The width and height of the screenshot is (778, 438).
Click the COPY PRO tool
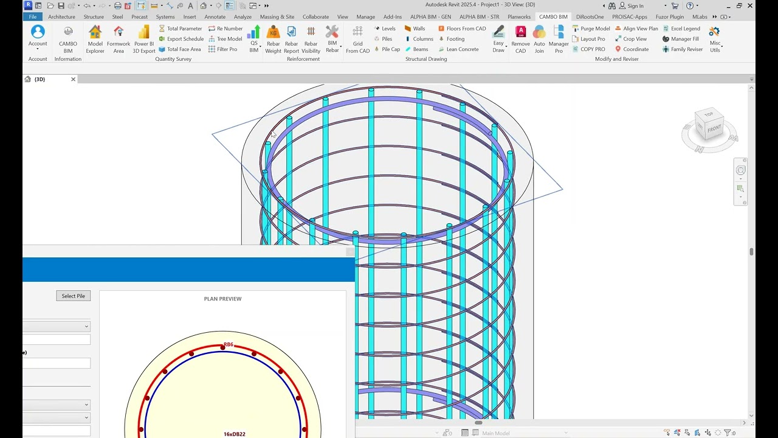tap(588, 49)
